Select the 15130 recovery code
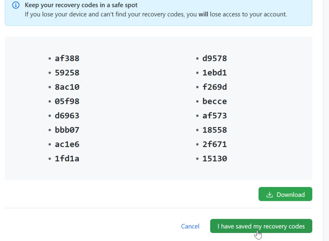The image size is (329, 241). pyautogui.click(x=215, y=159)
